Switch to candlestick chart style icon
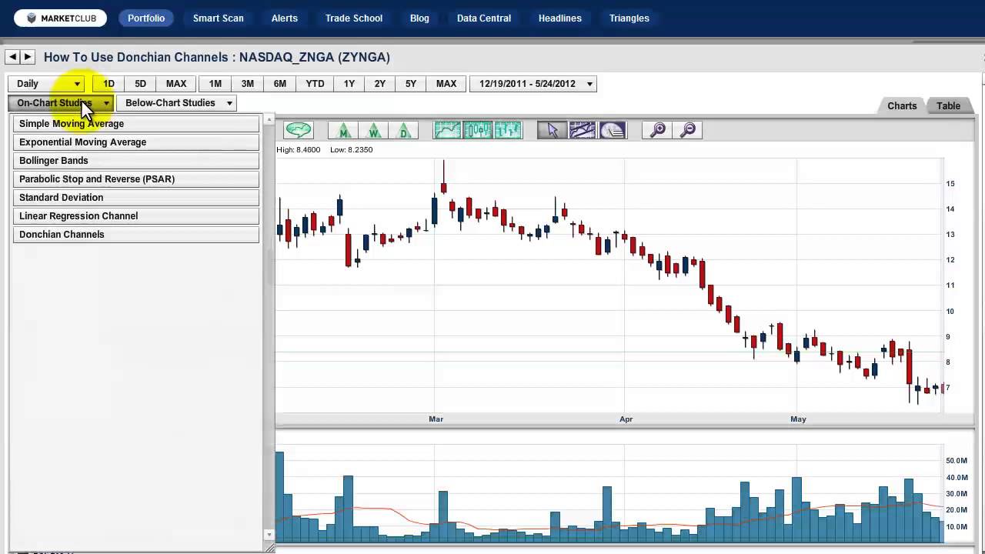This screenshot has width=985, height=554. point(478,130)
